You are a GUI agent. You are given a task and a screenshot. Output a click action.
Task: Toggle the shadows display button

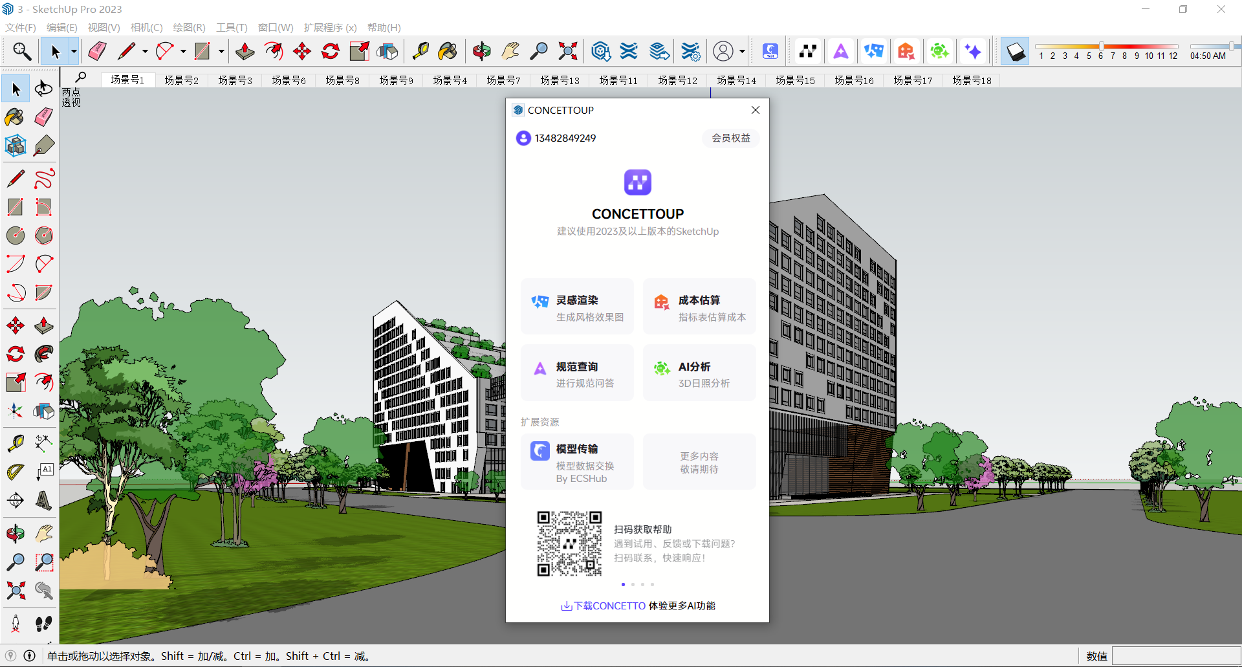click(1015, 51)
